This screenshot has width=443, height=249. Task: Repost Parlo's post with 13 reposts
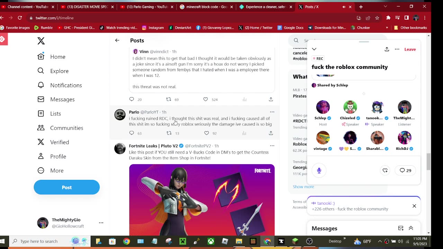[169, 133]
